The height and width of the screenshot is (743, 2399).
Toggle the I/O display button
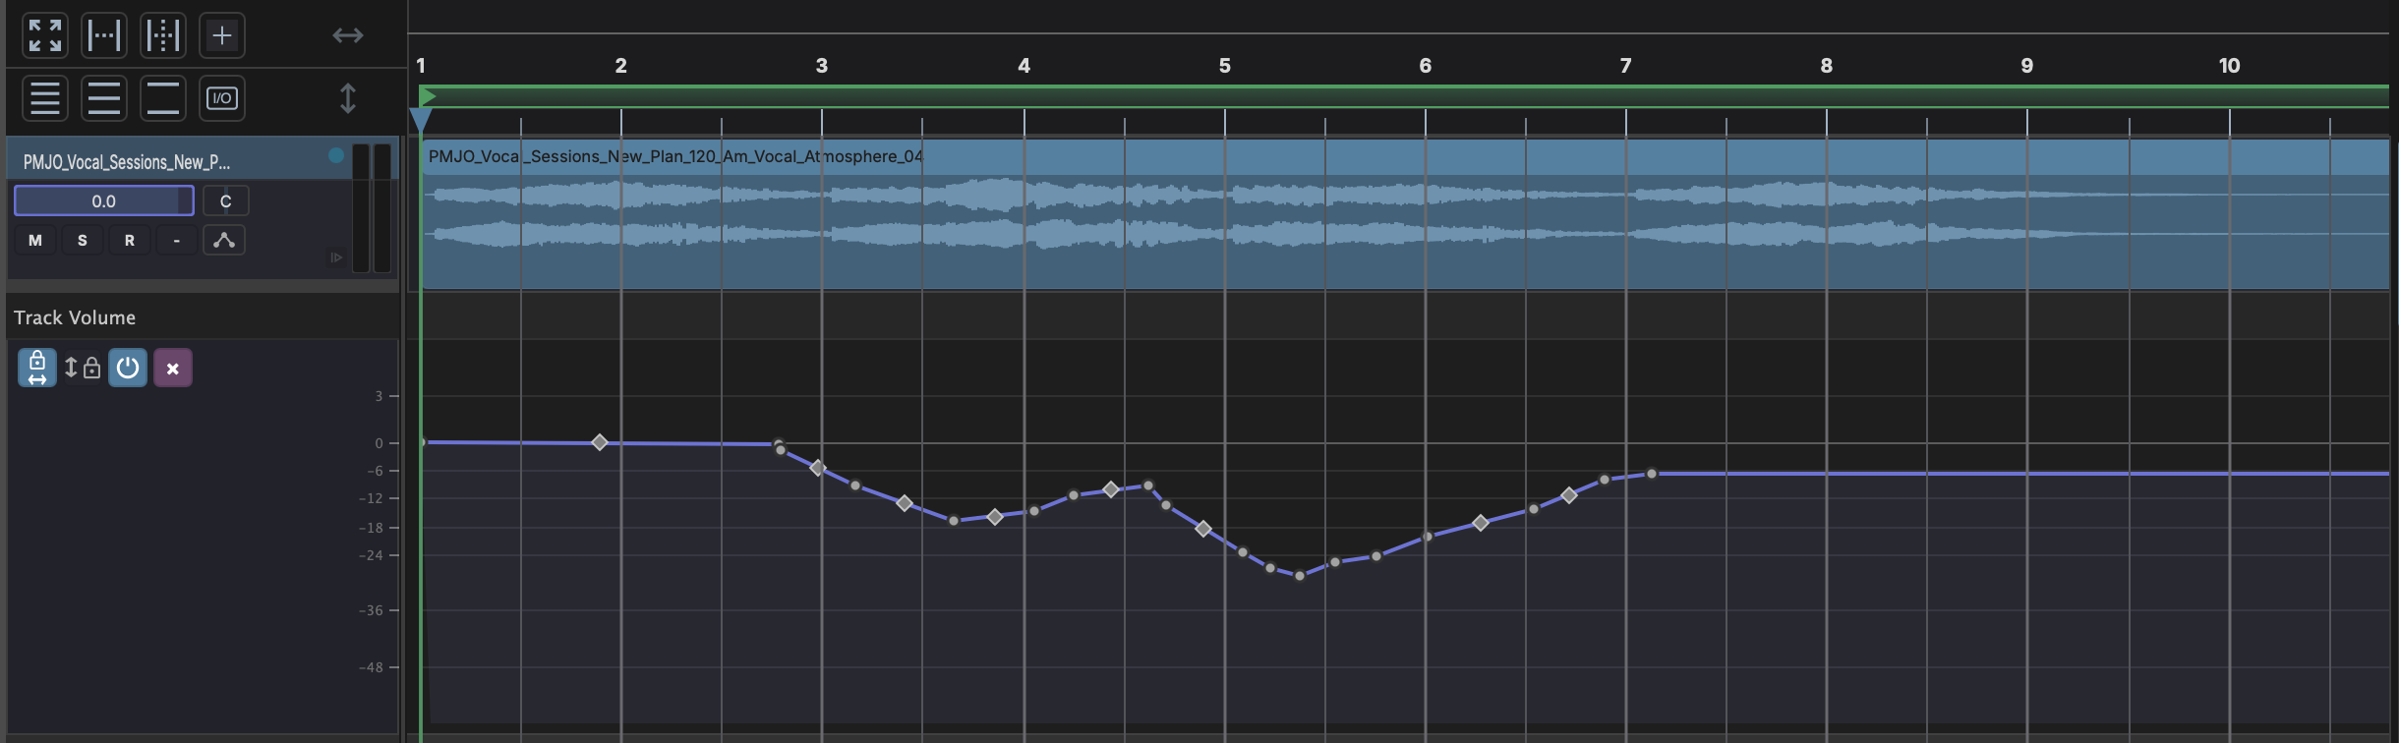(x=222, y=98)
